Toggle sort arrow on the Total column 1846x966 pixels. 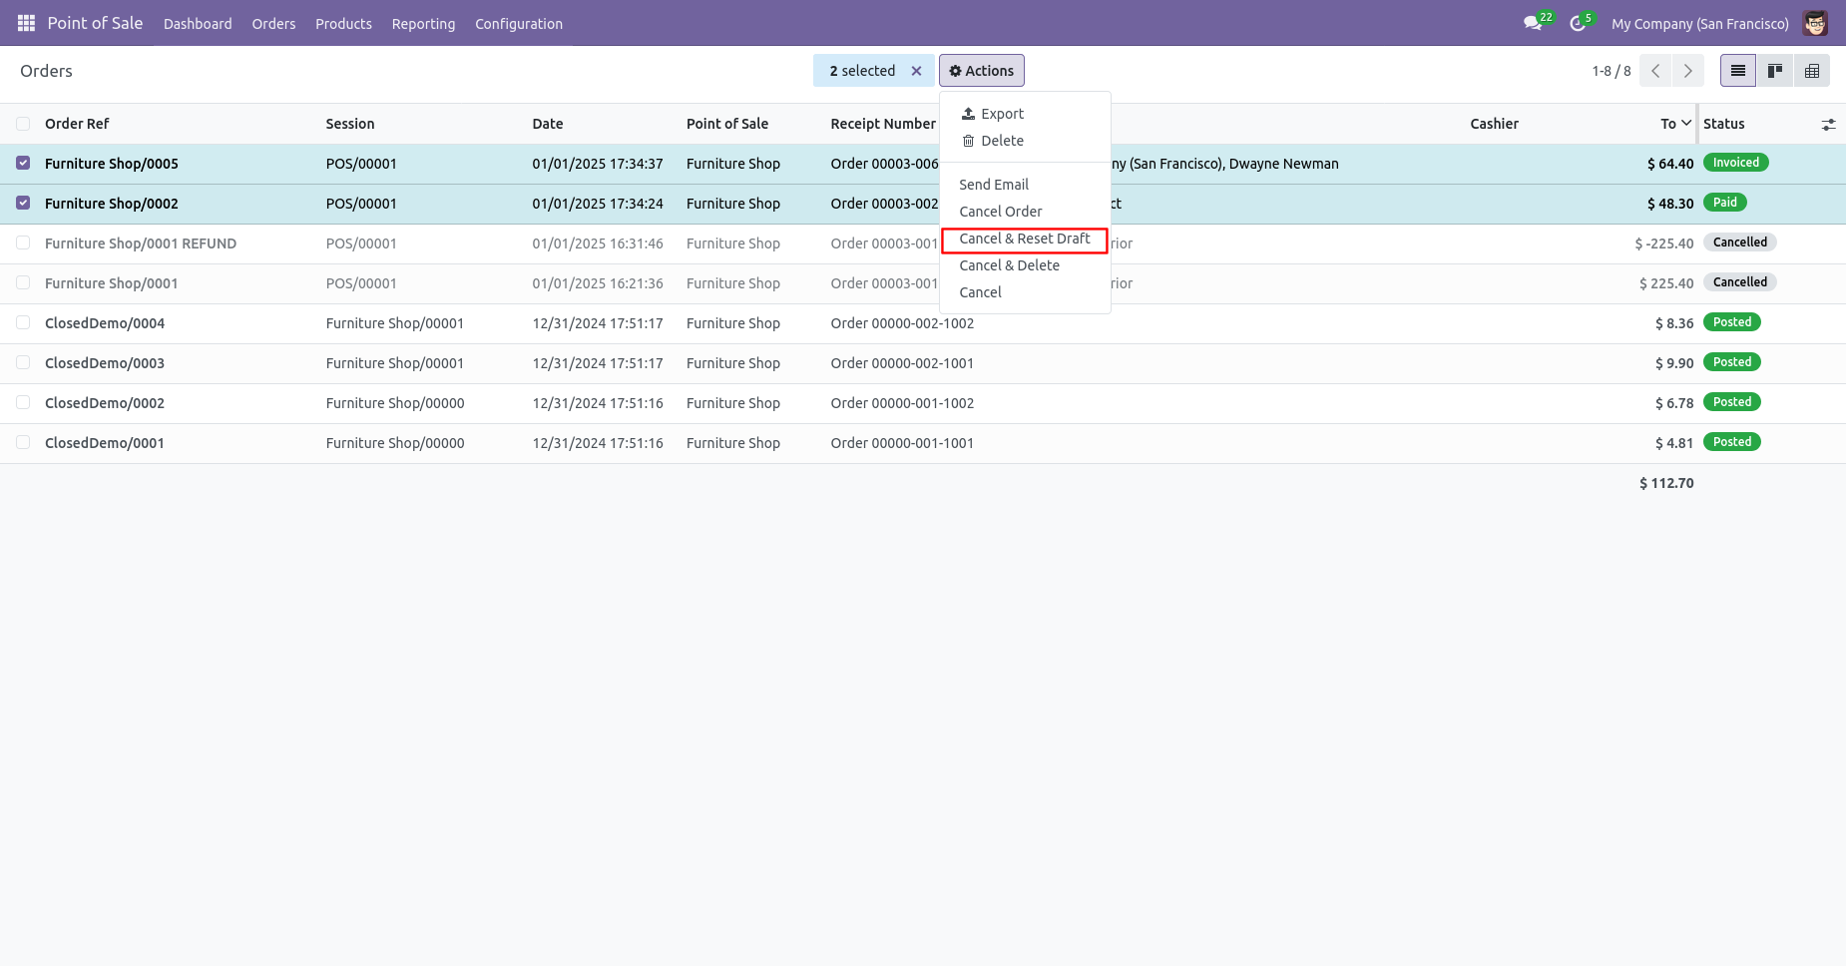pos(1686,123)
